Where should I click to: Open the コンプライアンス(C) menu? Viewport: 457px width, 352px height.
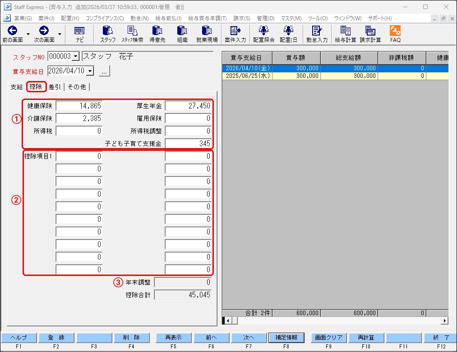tap(105, 18)
